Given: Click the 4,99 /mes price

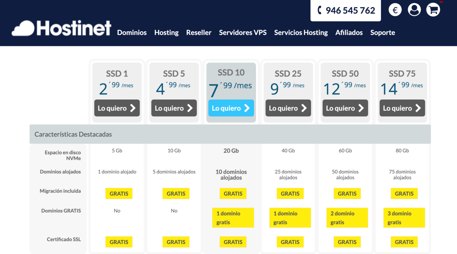Looking at the screenshot, I should click(x=173, y=89).
